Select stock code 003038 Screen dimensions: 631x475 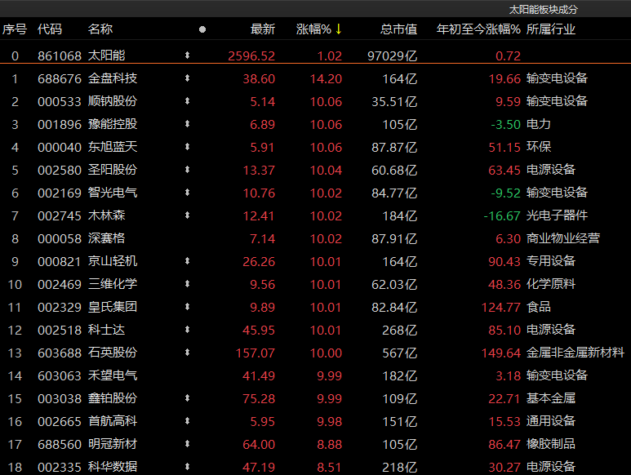pos(60,399)
